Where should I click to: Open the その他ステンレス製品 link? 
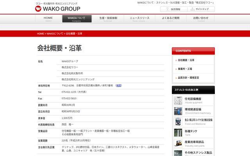click(198, 153)
